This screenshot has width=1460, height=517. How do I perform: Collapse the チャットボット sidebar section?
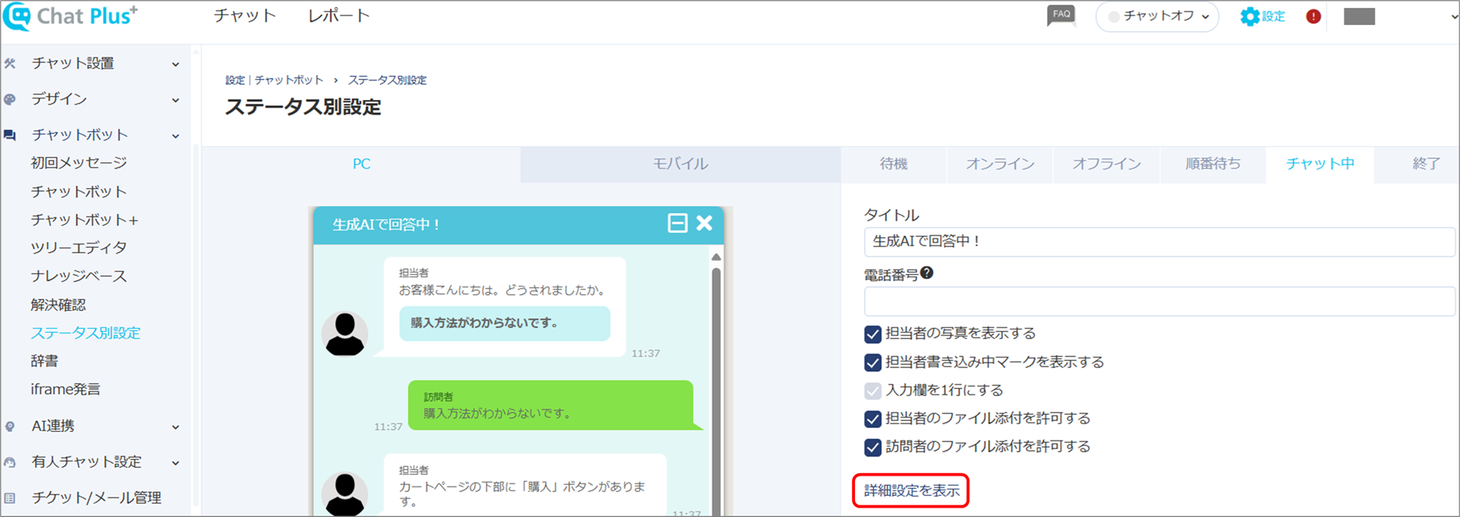coord(176,136)
